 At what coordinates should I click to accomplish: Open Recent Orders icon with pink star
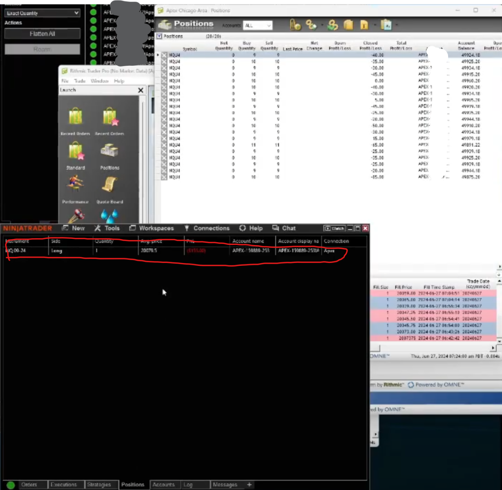109,116
